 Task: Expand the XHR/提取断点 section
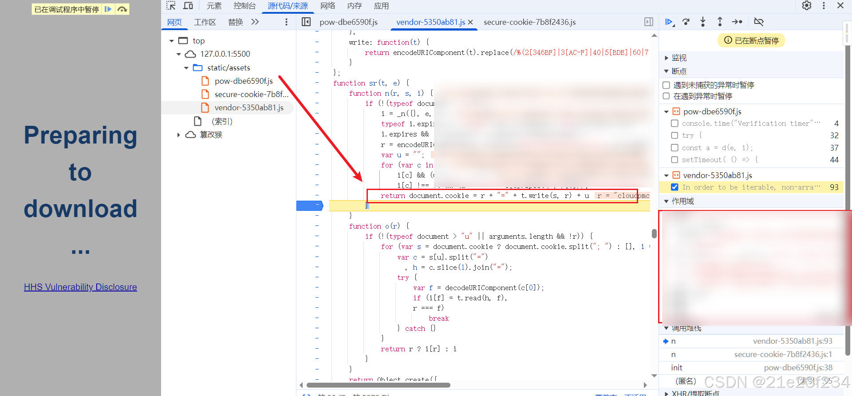(x=666, y=393)
